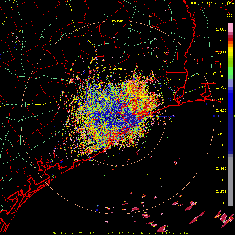The width and height of the screenshot is (235, 235).
Task: Click the DCC label above the color scale
Action: point(229,16)
